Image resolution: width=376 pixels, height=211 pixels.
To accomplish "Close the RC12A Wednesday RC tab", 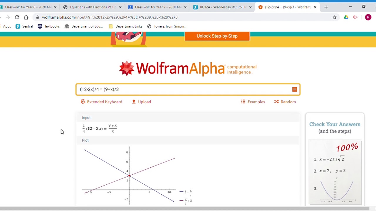I will pyautogui.click(x=250, y=7).
